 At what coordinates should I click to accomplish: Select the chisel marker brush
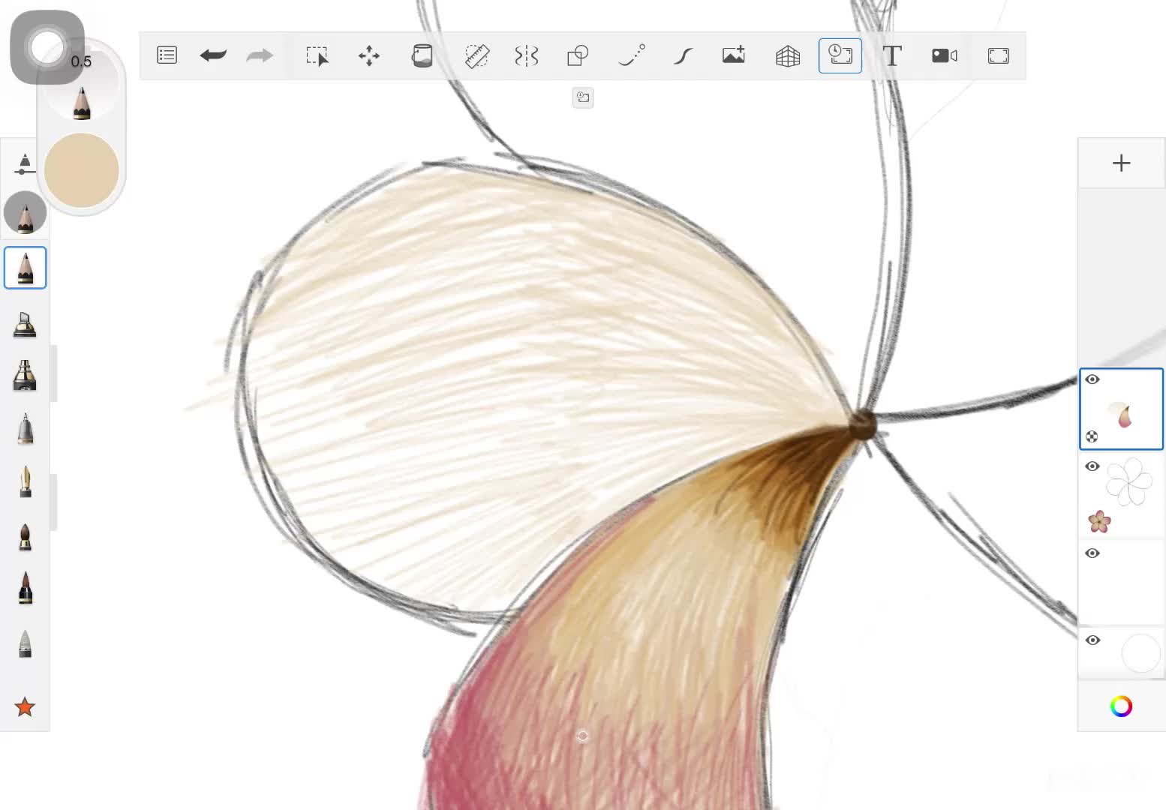pos(25,324)
